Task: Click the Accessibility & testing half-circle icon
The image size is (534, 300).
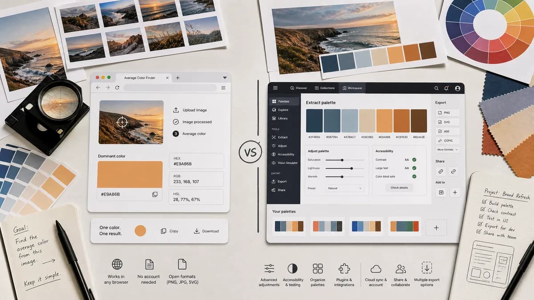Action: (x=293, y=268)
